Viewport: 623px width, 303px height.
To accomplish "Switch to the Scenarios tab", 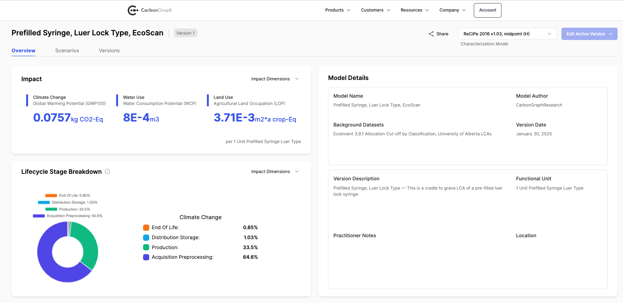I will (x=67, y=50).
